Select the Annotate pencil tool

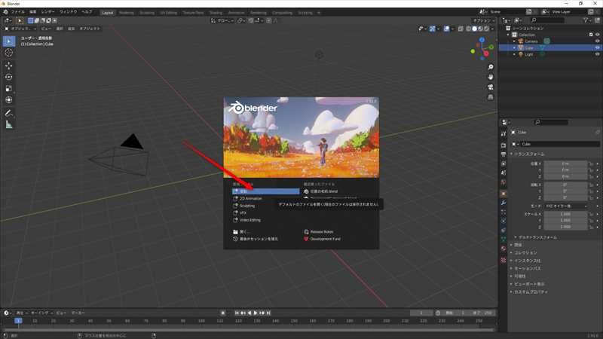9,113
